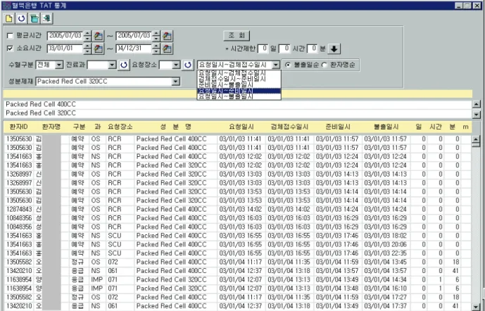Click the 구분 column header
This screenshot has width=485, height=311.
[79, 127]
